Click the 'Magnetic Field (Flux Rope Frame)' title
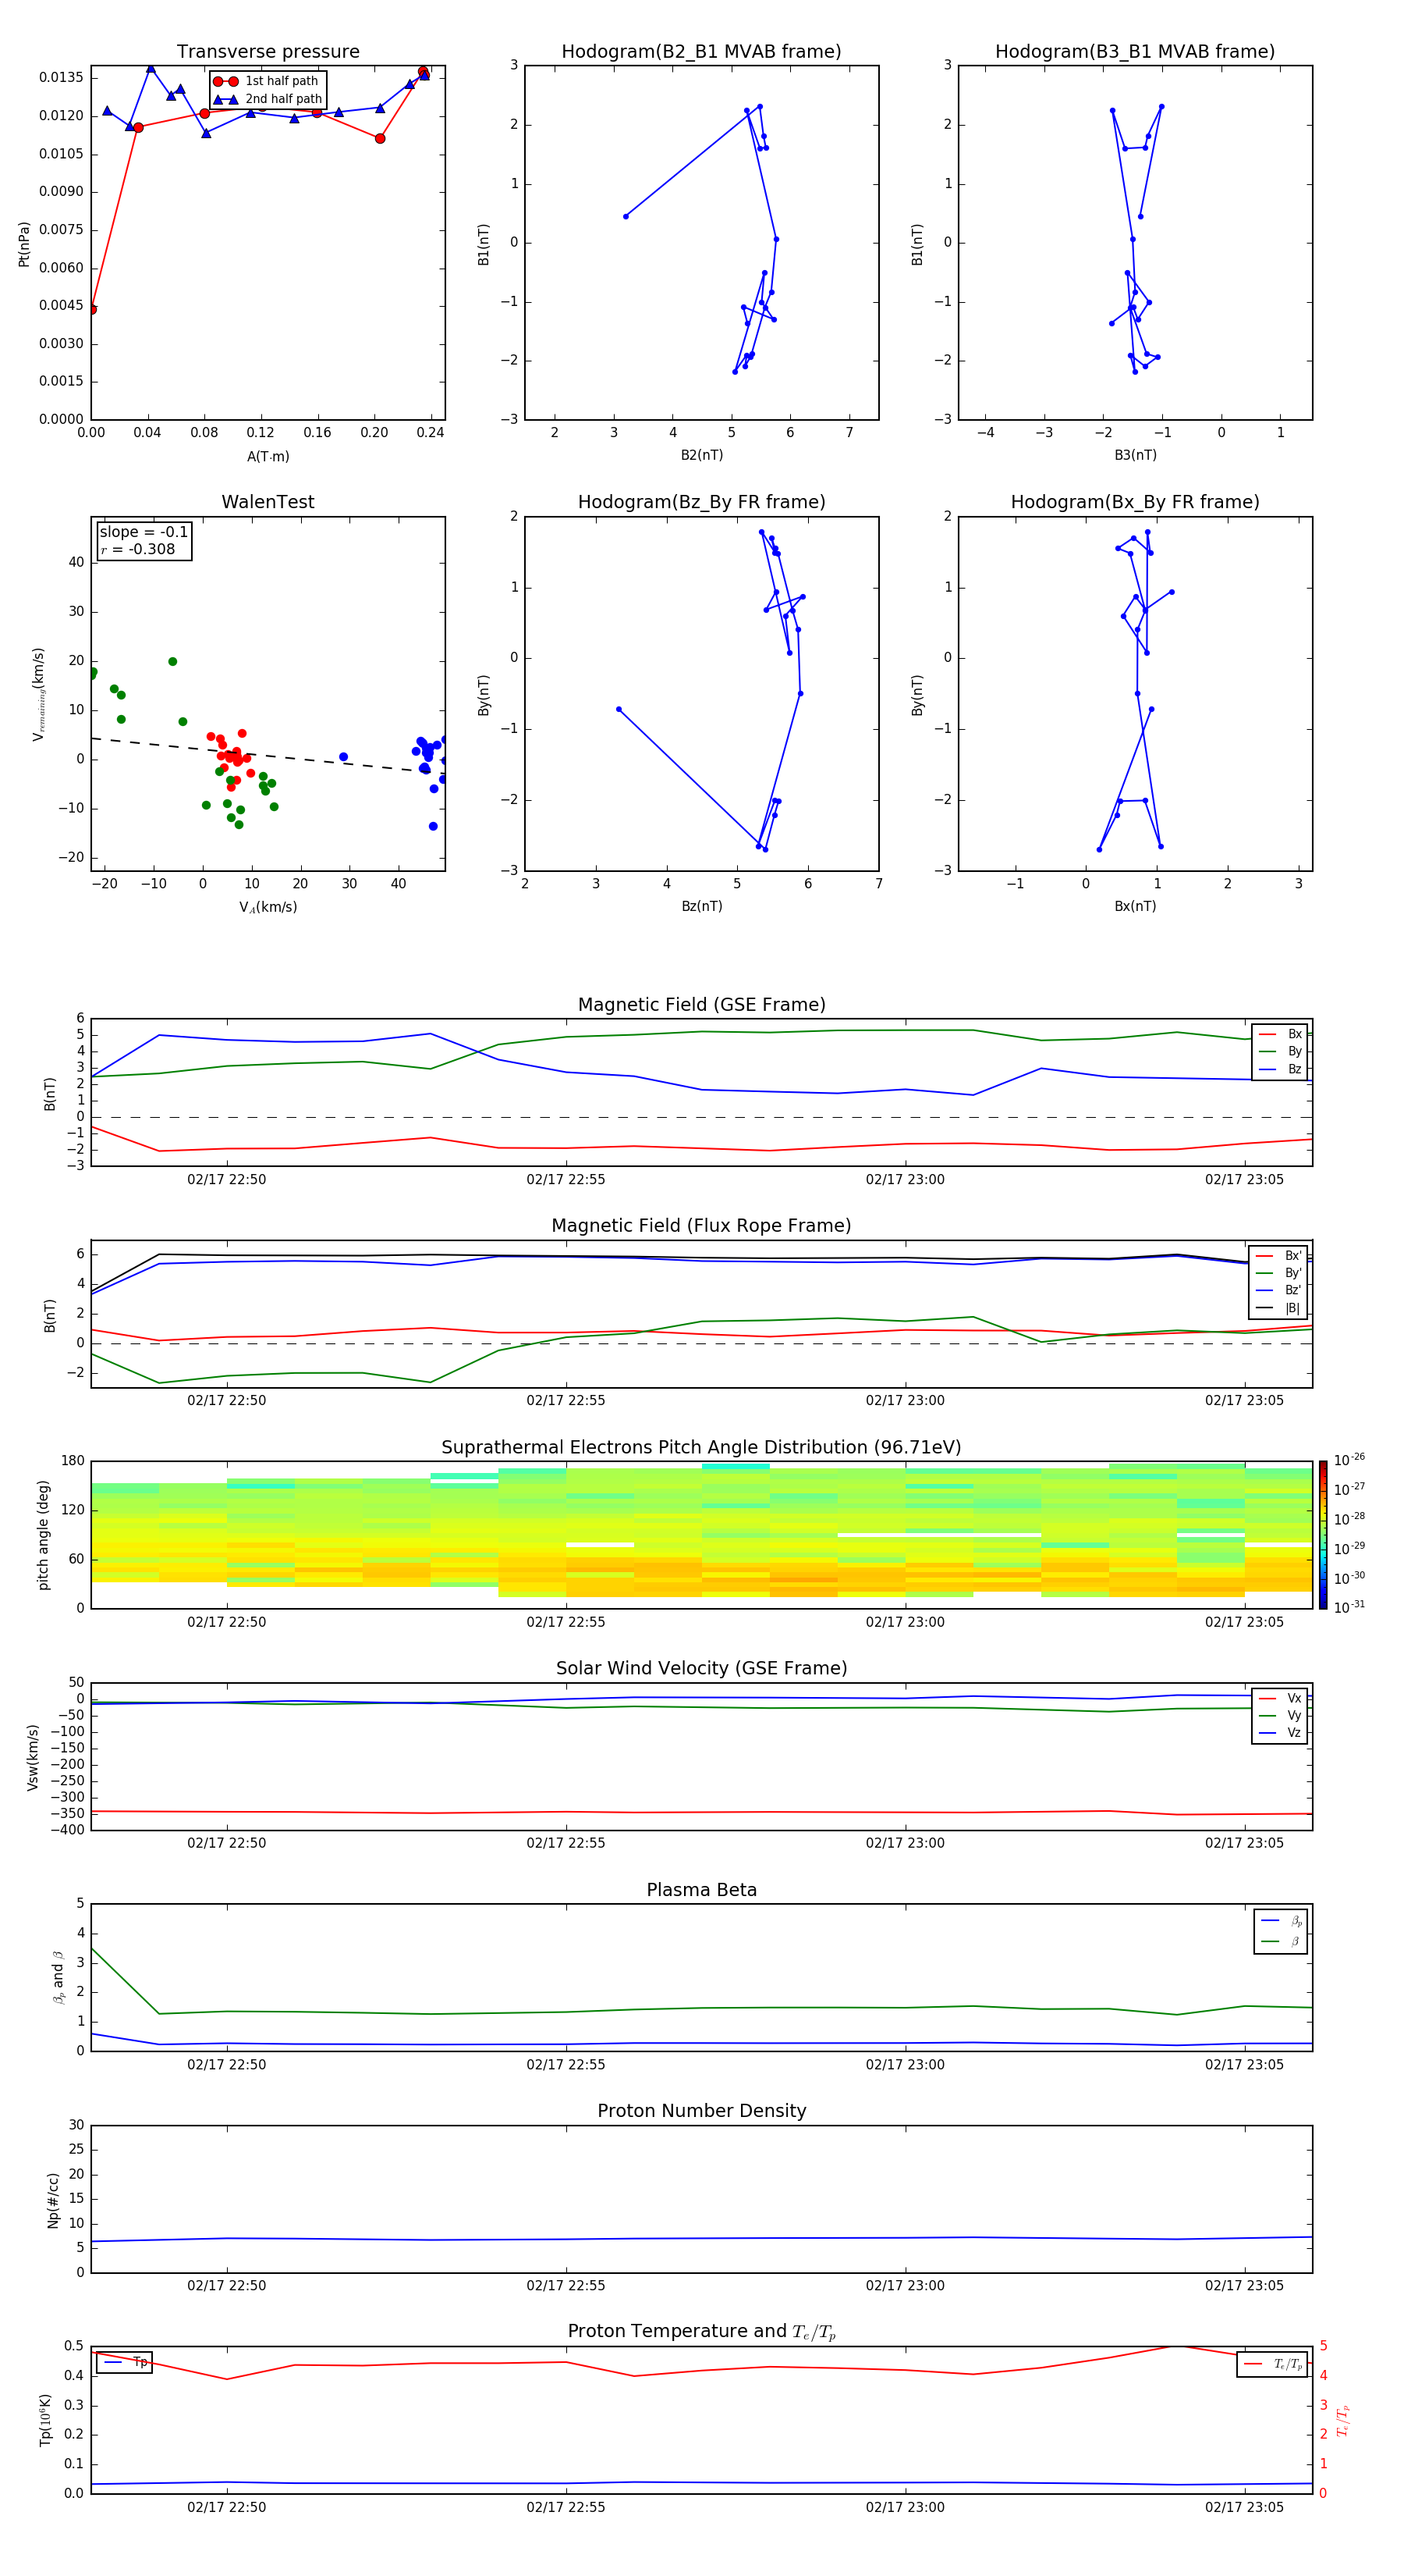Screen dimensions: 1404x2576 [701, 1226]
